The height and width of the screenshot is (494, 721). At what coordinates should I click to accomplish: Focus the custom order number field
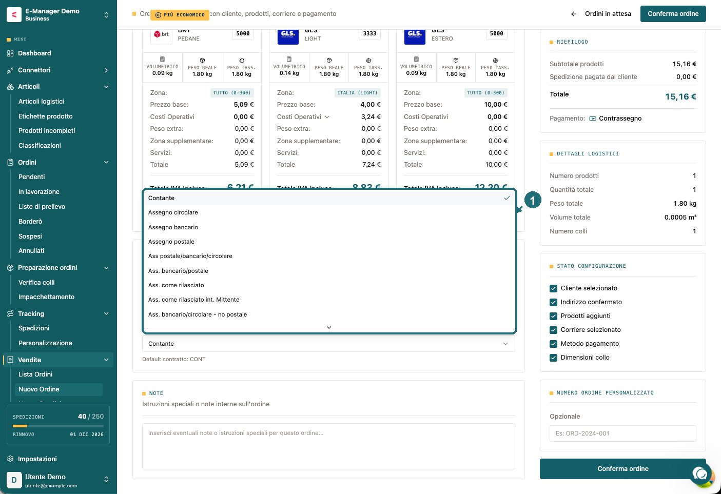[623, 433]
